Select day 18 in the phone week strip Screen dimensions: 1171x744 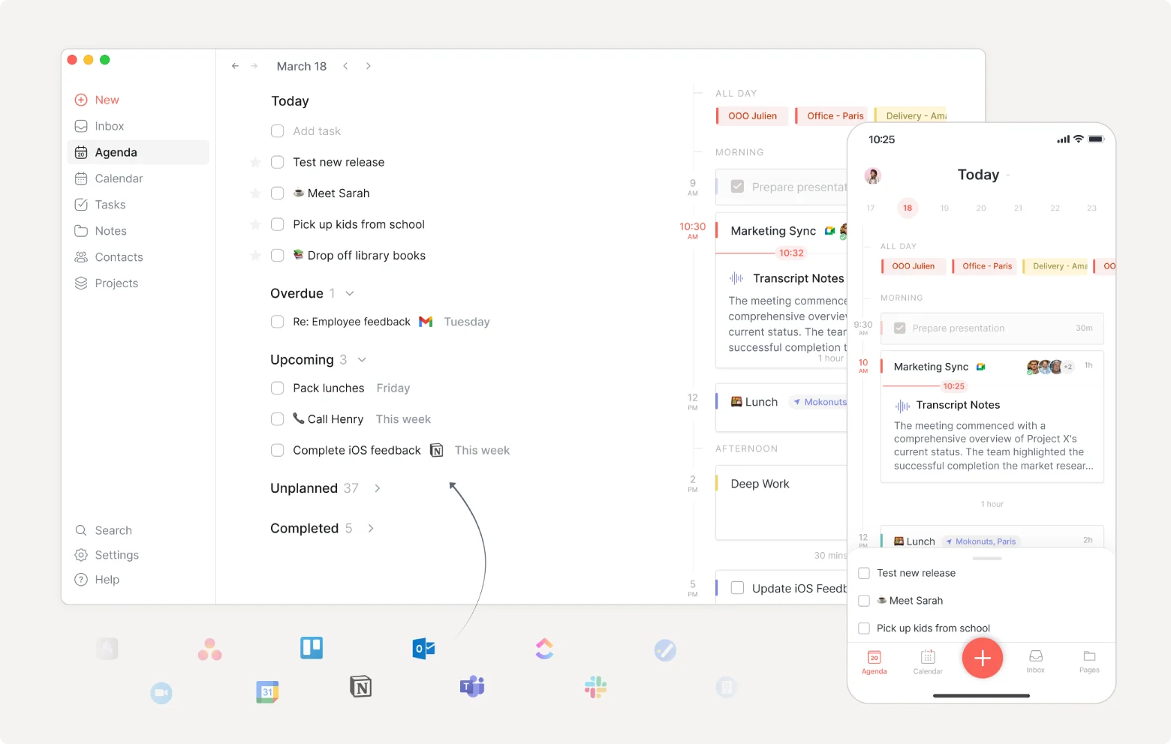(x=908, y=208)
